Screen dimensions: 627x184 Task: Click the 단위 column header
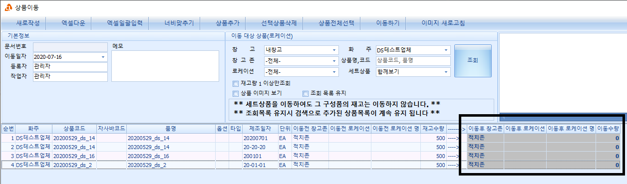point(285,128)
